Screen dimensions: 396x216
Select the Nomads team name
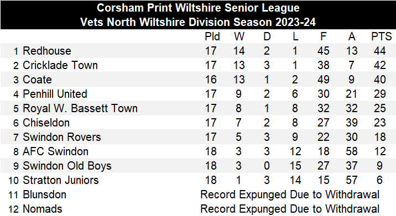[43, 209]
